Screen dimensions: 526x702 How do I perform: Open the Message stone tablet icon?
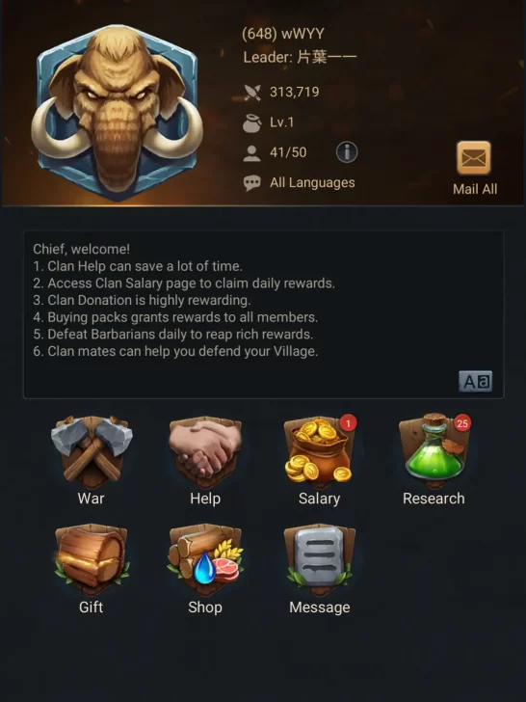tap(320, 559)
